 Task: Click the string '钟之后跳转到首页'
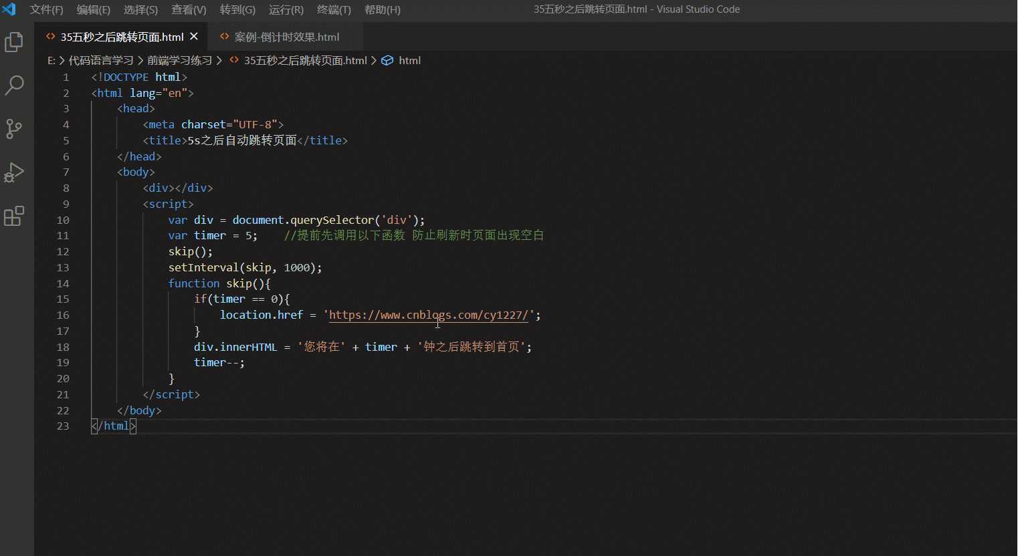(472, 347)
